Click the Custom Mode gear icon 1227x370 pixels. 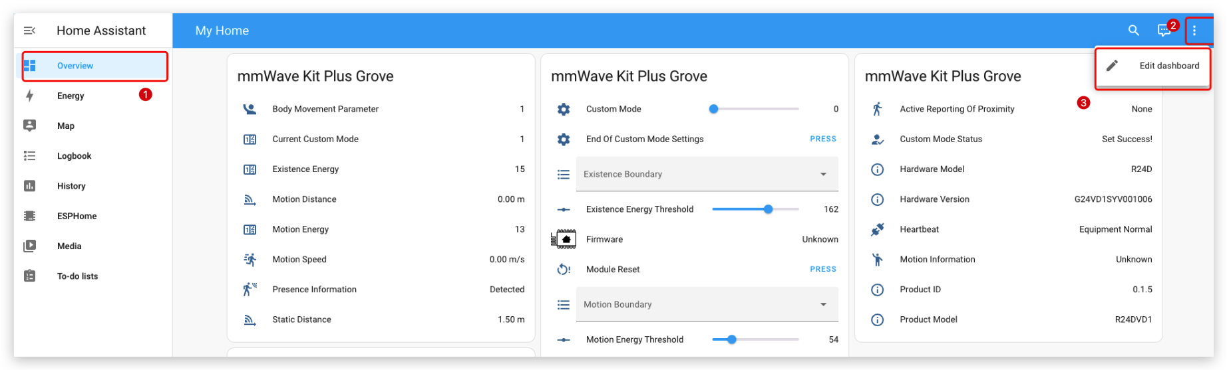pyautogui.click(x=564, y=109)
